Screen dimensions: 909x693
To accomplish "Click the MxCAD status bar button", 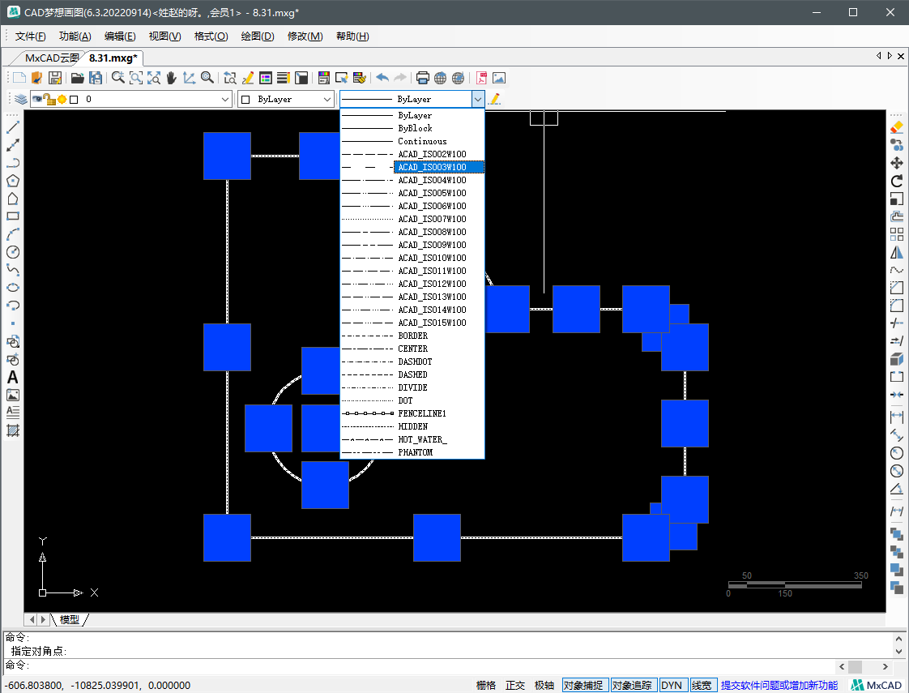I will (877, 686).
